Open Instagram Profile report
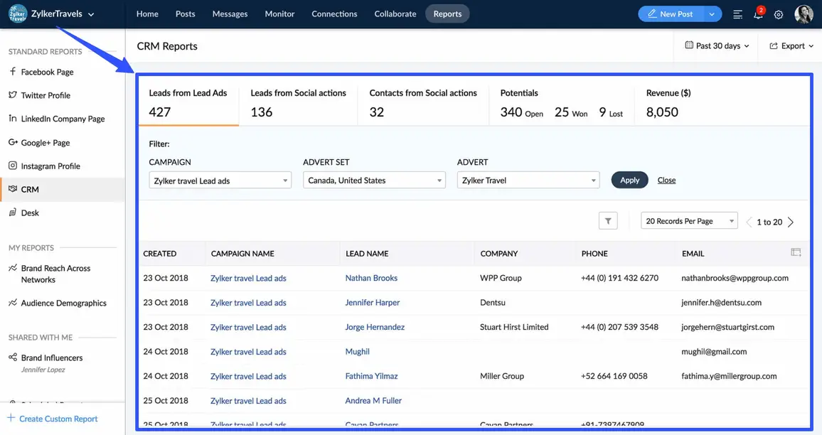This screenshot has height=435, width=822. click(x=50, y=166)
